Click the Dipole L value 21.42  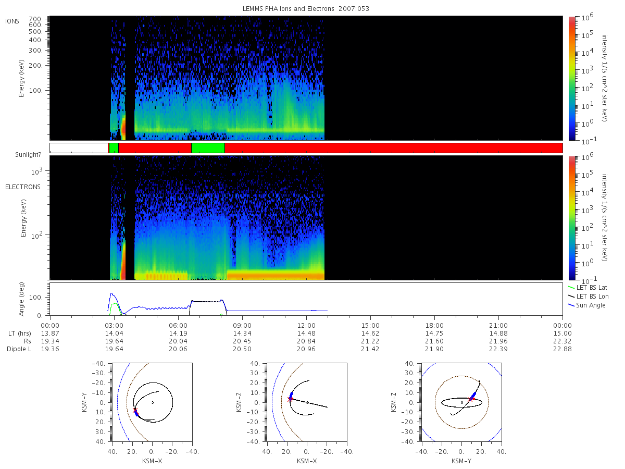370,349
